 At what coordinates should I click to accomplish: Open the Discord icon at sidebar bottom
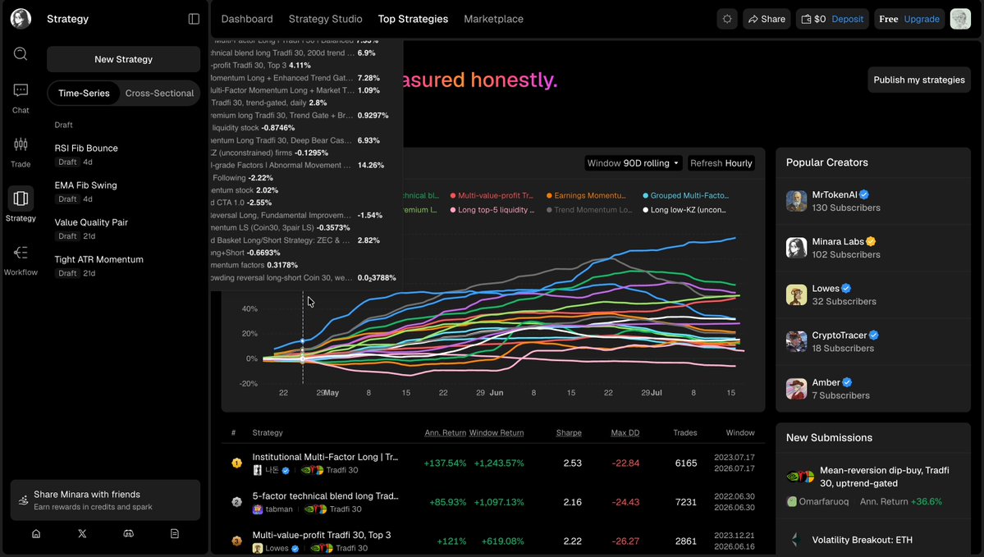129,534
